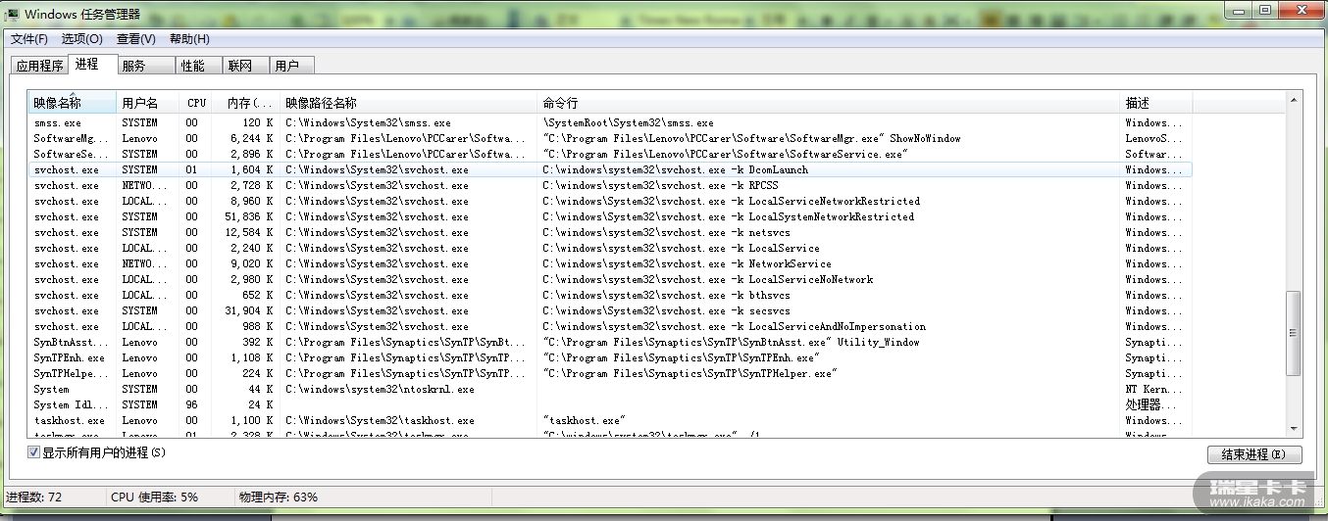Click the ntoskrnl.exe image path cell
Viewport: 1328px width, 521px height.
coord(380,390)
